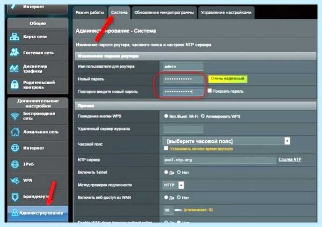Click the Local Network house icon
This screenshot has height=227, width=322.
15,132
